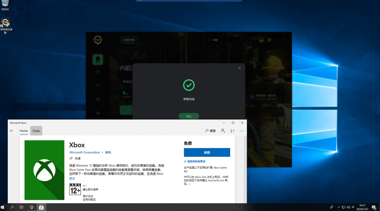Image resolution: width=380 pixels, height=211 pixels.
Task: Click the taskbar search magnifier
Action: click(x=12, y=207)
